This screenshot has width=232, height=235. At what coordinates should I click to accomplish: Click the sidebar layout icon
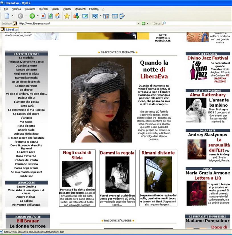(115, 16)
